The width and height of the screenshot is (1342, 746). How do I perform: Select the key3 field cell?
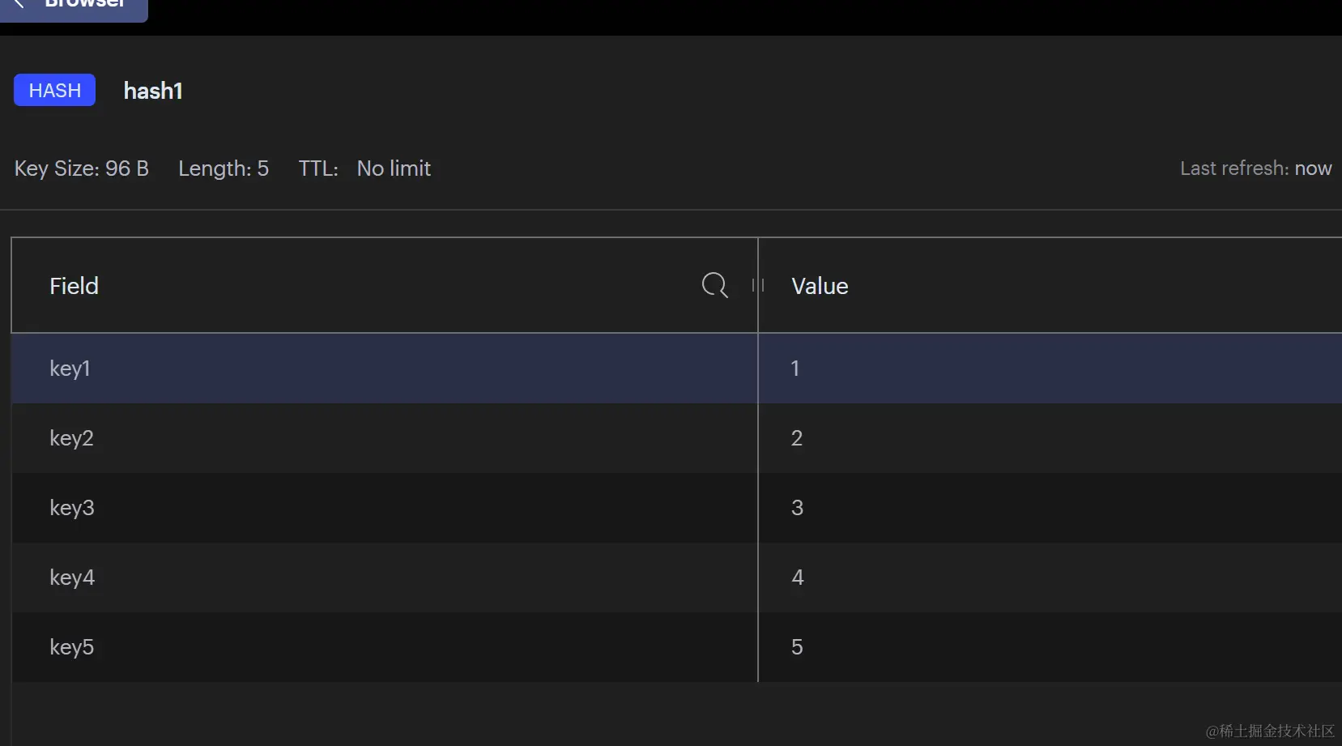click(x=72, y=508)
